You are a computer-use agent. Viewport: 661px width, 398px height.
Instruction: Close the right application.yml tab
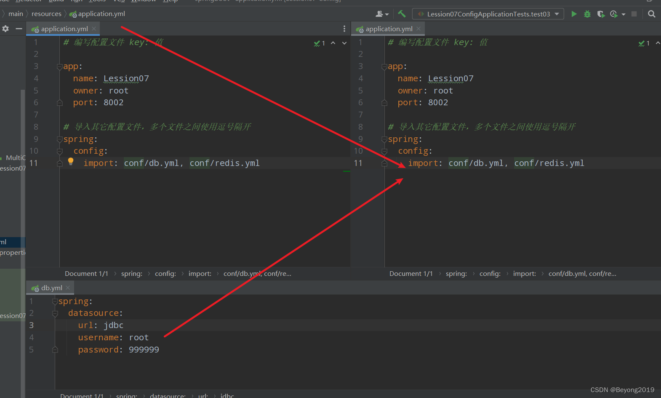pyautogui.click(x=418, y=29)
